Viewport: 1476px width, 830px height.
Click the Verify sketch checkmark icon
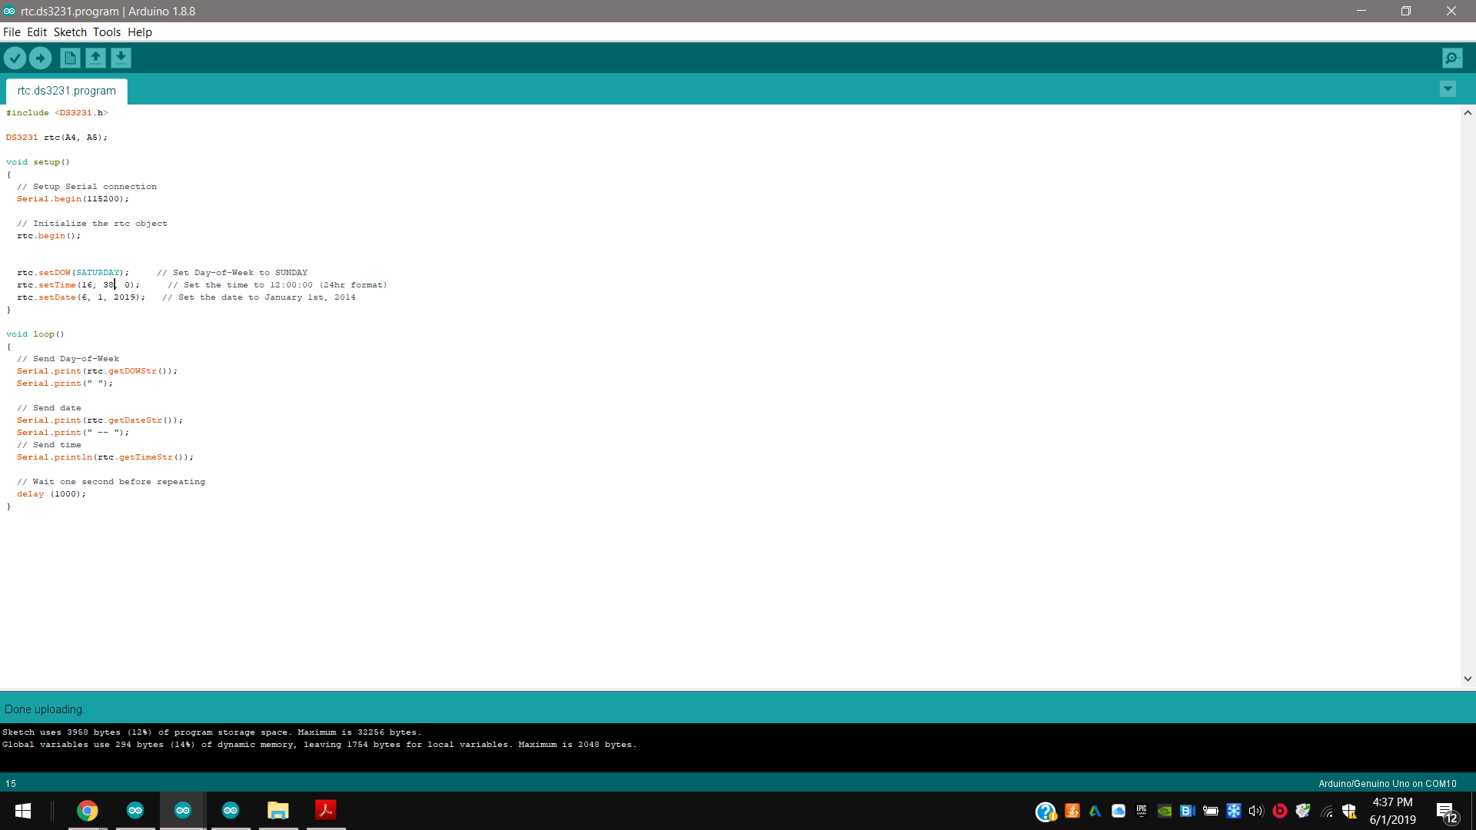(15, 58)
